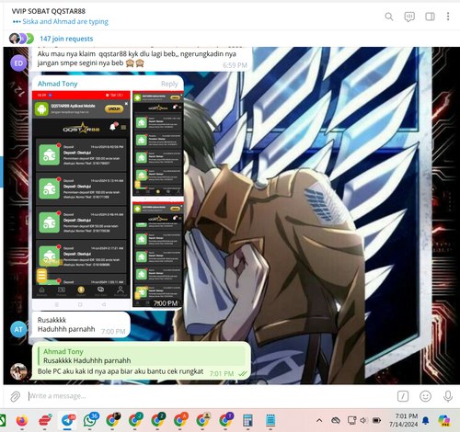Viewport: 460px width, 432px height.
Task: Click the volume speaker tray icon
Action: point(363,420)
